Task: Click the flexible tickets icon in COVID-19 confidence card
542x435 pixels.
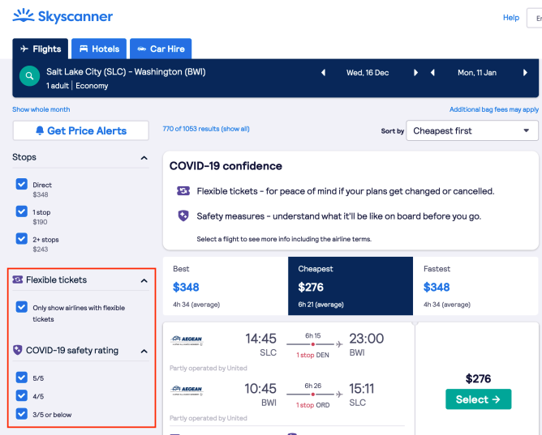Action: coord(183,190)
